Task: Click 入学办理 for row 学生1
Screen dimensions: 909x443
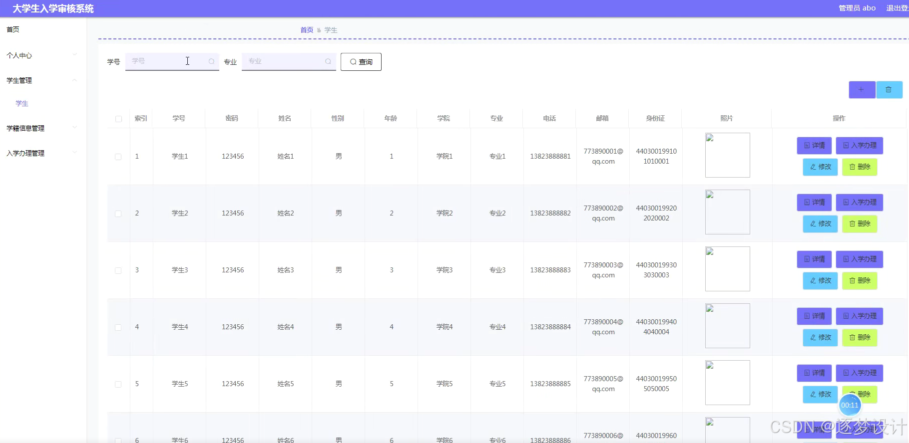Action: pyautogui.click(x=860, y=146)
